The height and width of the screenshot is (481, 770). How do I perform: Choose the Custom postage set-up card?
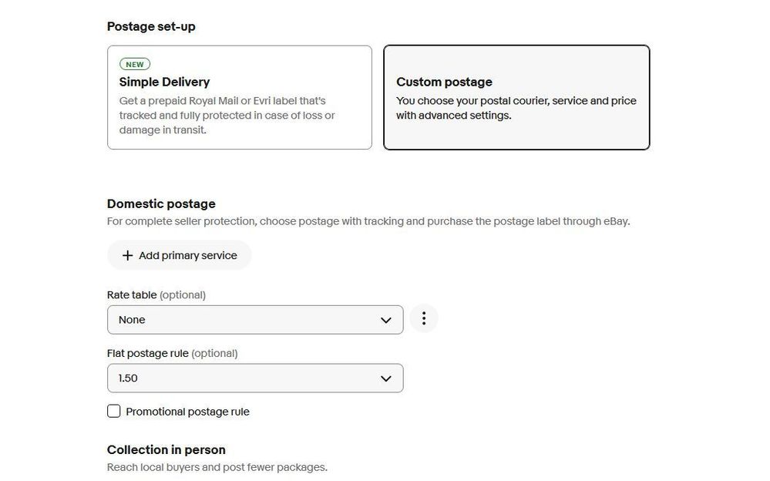click(x=516, y=97)
